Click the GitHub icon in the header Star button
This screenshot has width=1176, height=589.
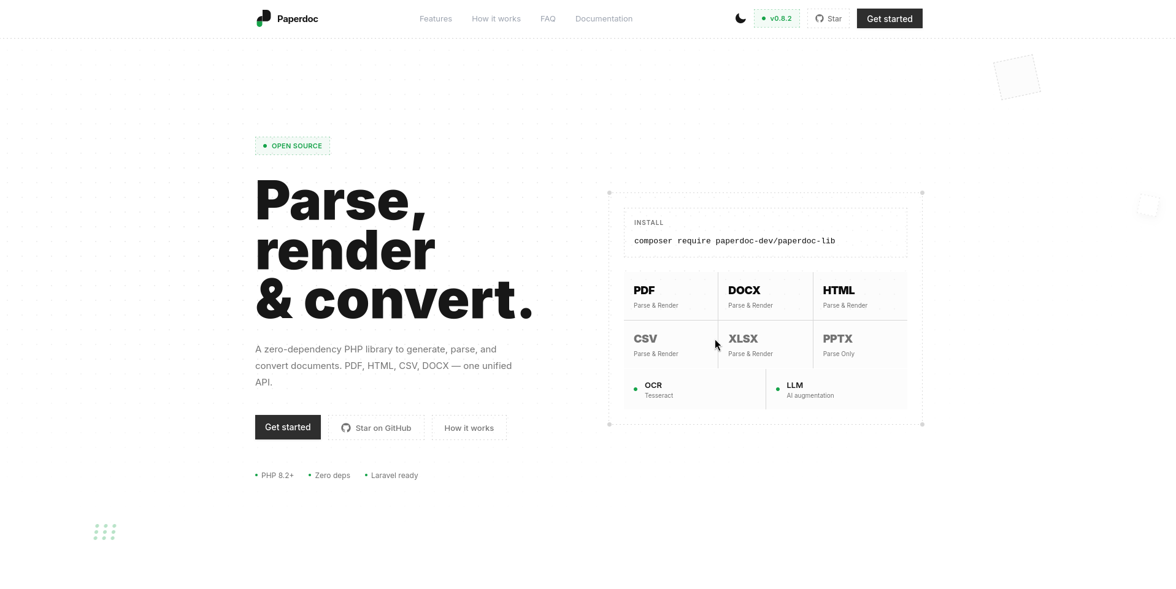819,18
